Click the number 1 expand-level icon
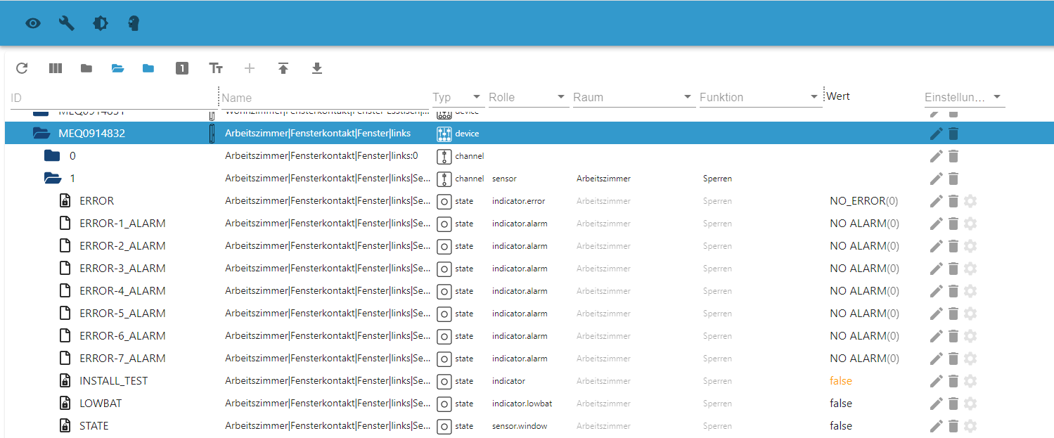 pyautogui.click(x=182, y=68)
